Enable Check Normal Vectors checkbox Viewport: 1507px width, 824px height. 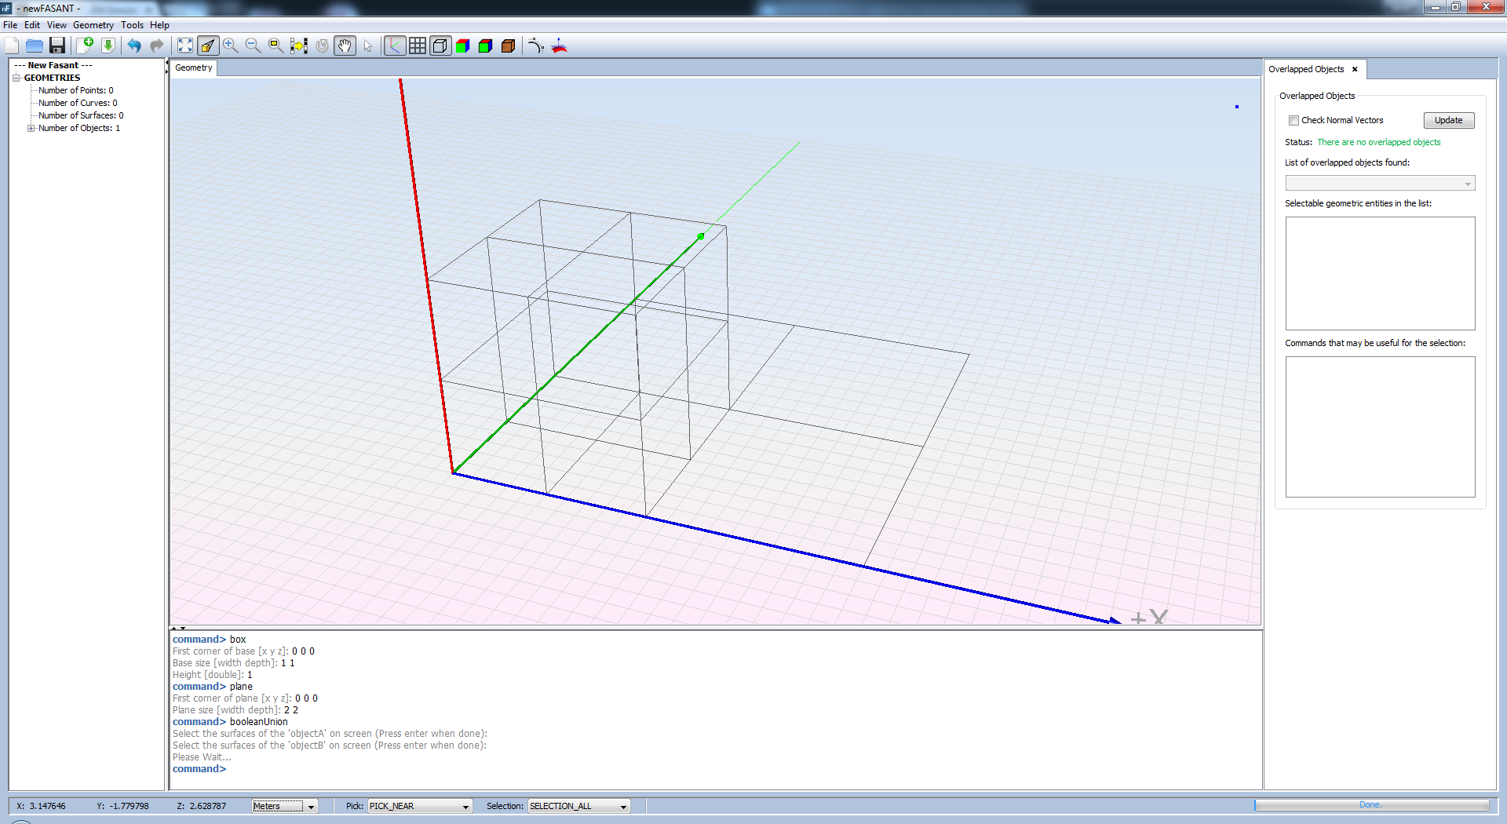pos(1294,120)
